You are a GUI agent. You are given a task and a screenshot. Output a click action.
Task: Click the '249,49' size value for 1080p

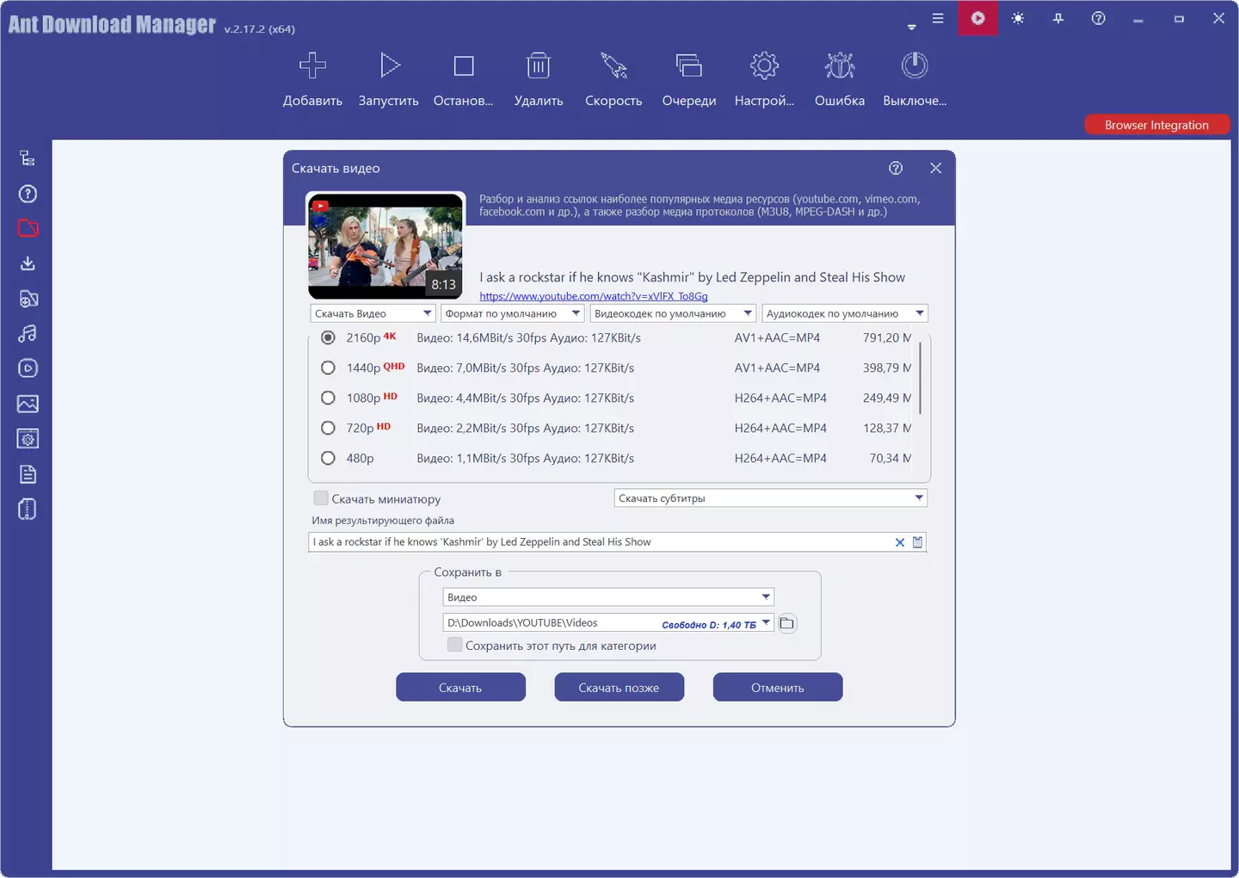tap(881, 398)
